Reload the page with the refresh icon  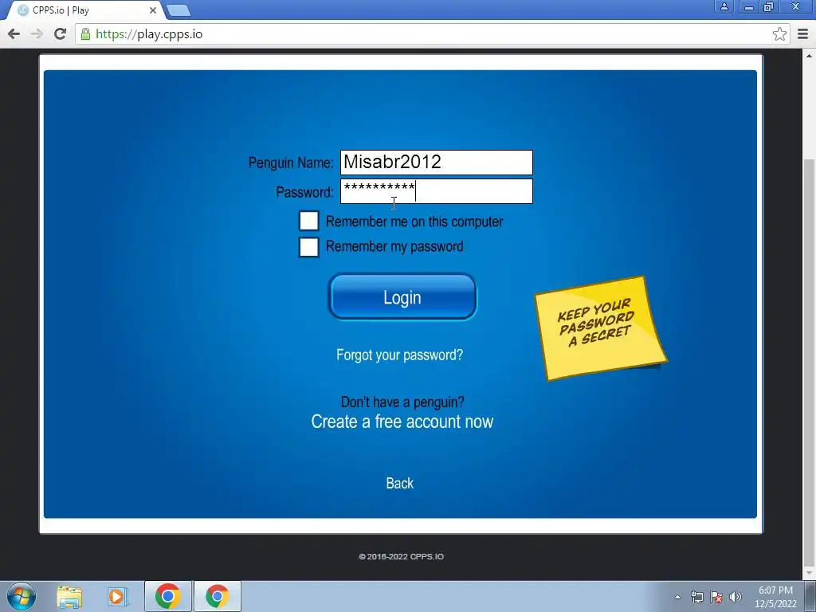coord(60,34)
